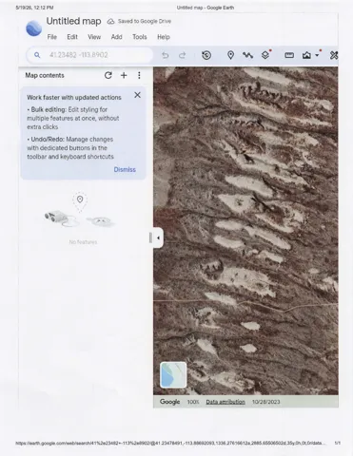
Task: Click the 100% loading indicator text
Action: coord(193,402)
